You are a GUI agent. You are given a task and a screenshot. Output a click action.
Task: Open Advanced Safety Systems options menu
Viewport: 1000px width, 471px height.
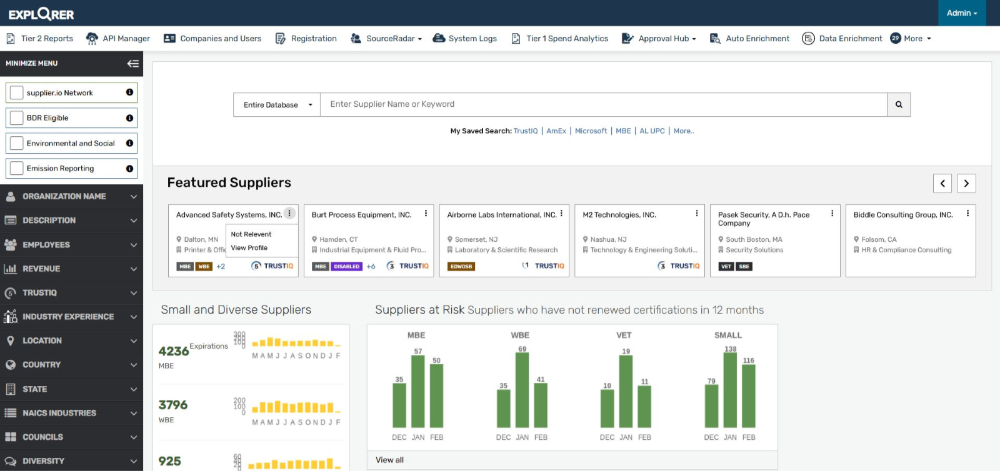click(x=289, y=214)
